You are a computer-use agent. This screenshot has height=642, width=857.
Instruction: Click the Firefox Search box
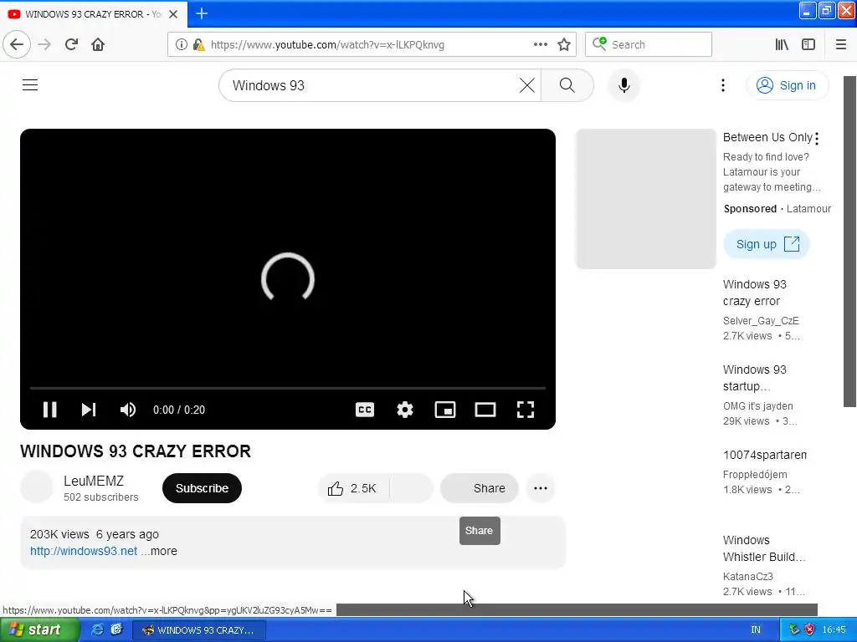point(649,44)
